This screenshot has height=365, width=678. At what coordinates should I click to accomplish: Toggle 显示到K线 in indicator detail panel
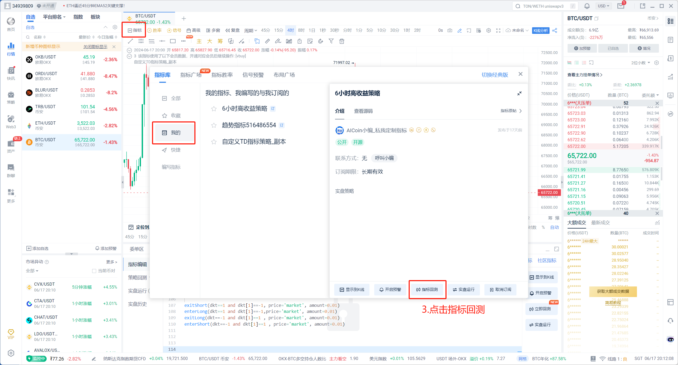click(352, 290)
